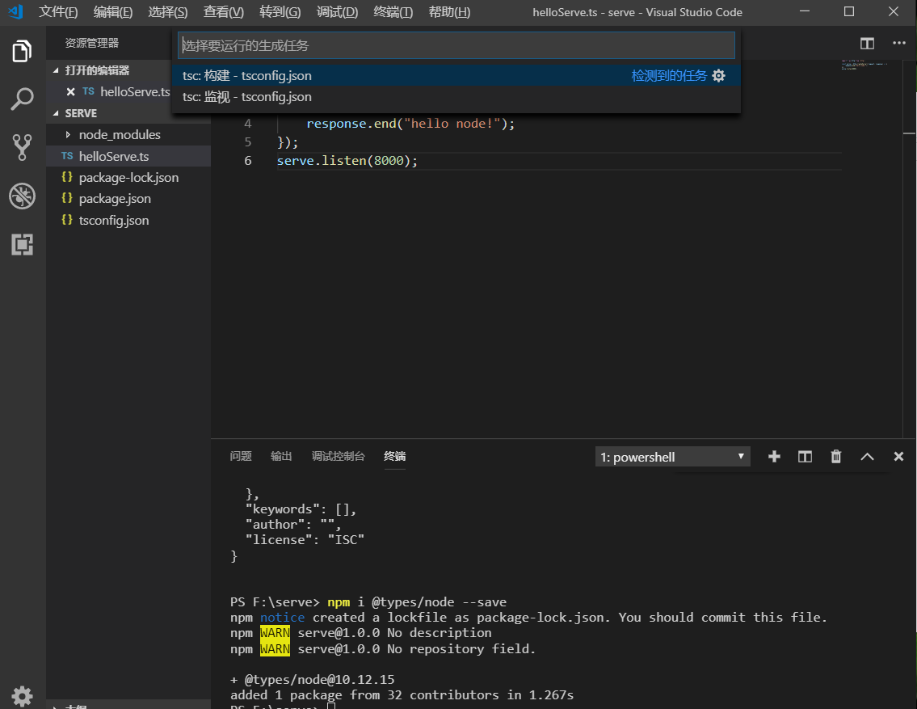This screenshot has width=917, height=709.
Task: Click the editor minimap preview
Action: [865, 65]
